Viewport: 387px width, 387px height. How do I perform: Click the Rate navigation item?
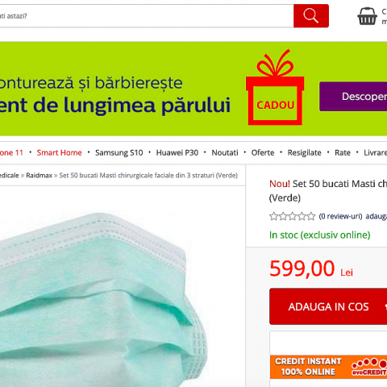click(343, 152)
